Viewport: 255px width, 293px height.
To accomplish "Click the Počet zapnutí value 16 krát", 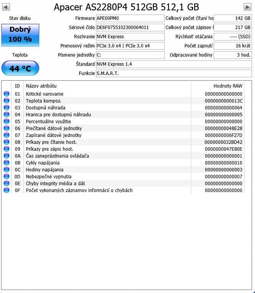I will [232, 46].
